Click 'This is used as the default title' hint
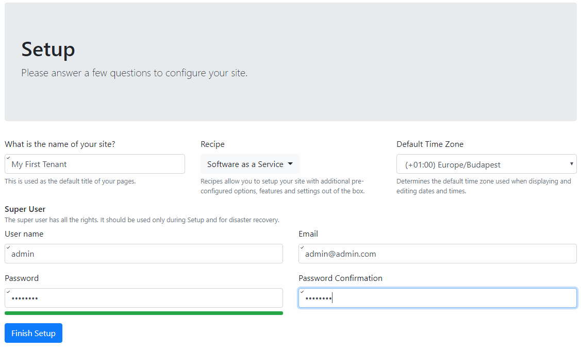 click(70, 181)
